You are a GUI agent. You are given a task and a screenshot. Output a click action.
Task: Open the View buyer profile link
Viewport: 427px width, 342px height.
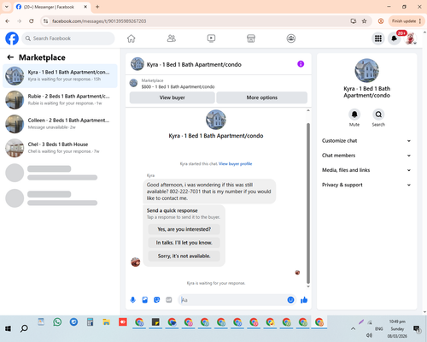236,163
